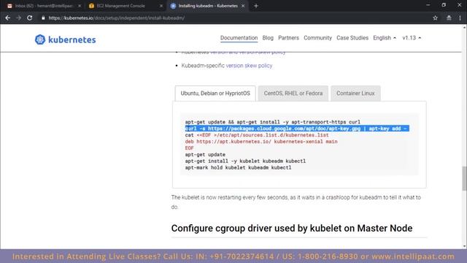Click the 'apt-get install -y kubelet kubeadm kubectl' line
Screen dimensions: 467x263
click(x=245, y=161)
